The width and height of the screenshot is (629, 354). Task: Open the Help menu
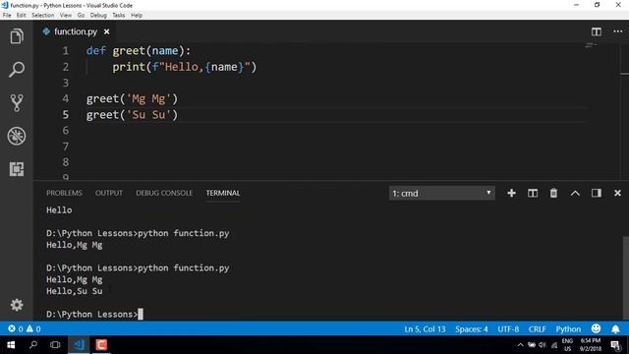tap(137, 16)
